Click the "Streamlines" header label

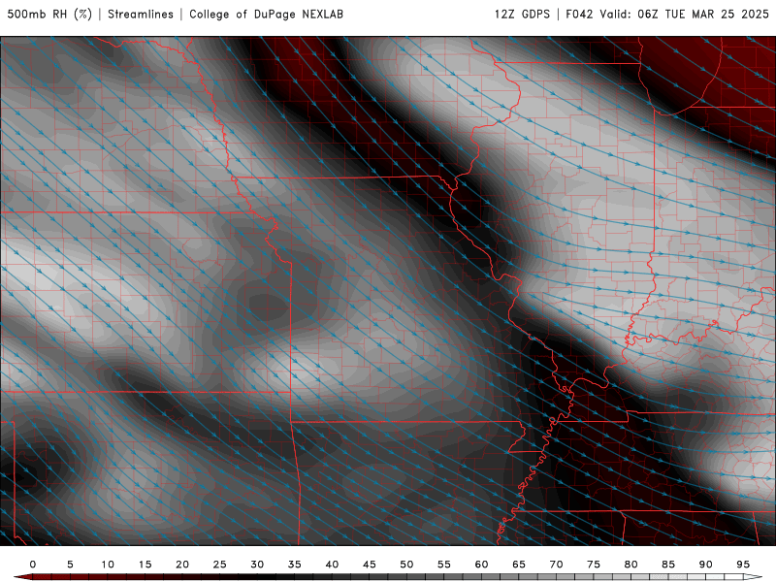(141, 14)
